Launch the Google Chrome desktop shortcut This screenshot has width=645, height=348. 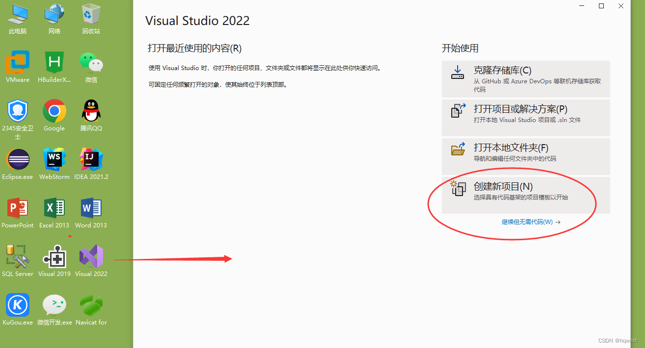click(x=54, y=116)
